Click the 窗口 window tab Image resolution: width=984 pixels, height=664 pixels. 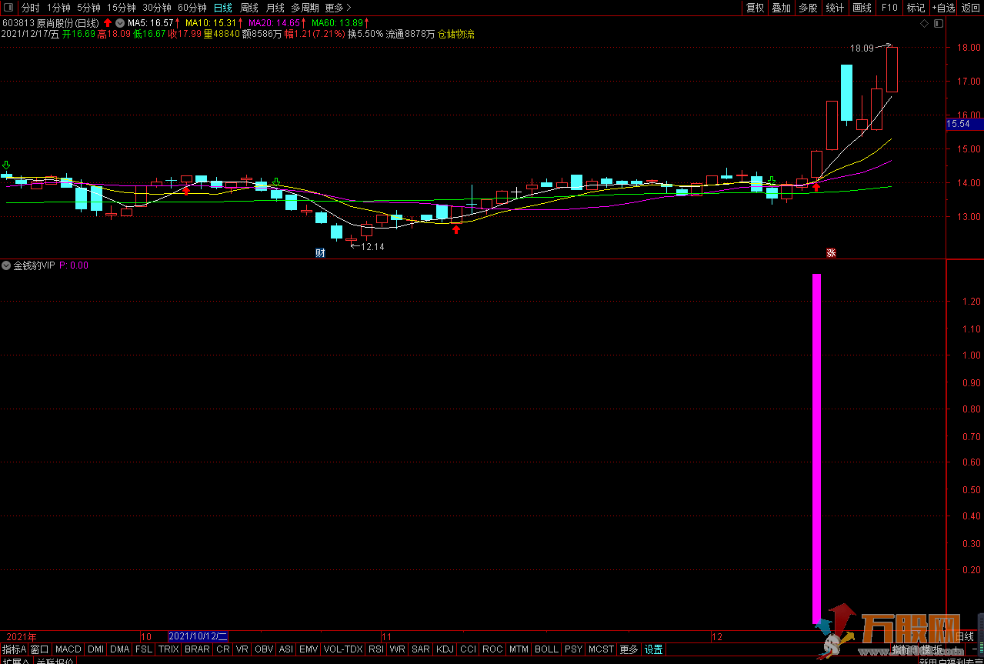[40, 649]
